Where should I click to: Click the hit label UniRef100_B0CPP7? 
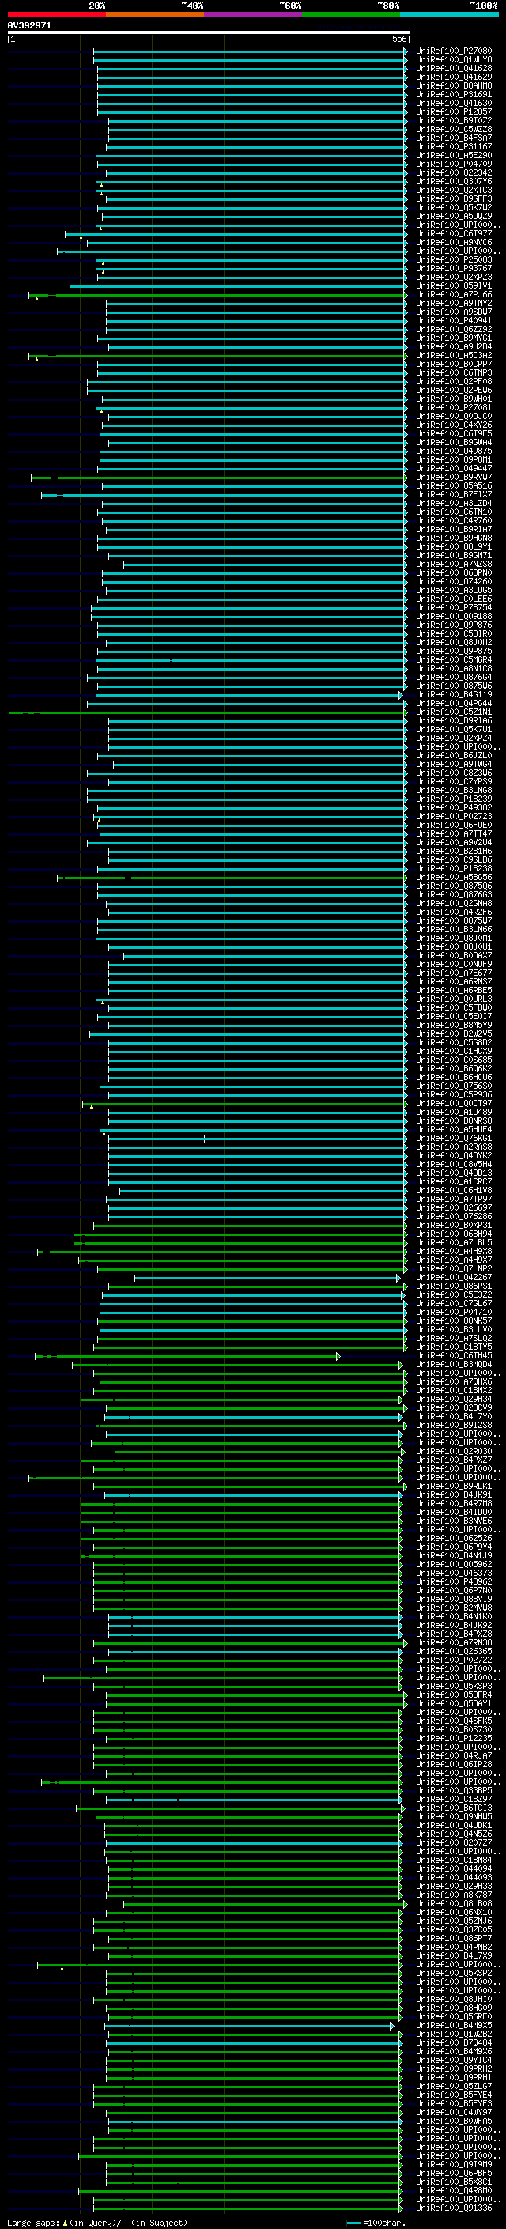(454, 365)
